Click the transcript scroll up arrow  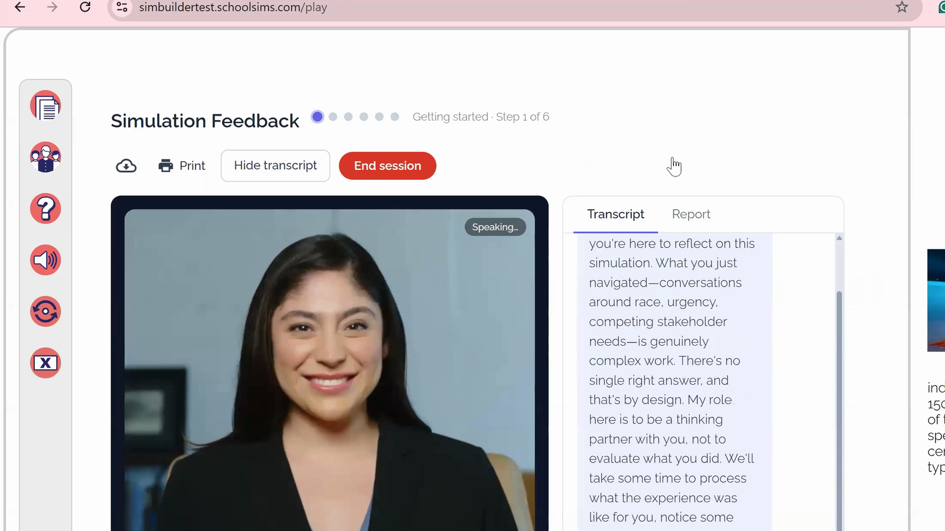tap(839, 238)
